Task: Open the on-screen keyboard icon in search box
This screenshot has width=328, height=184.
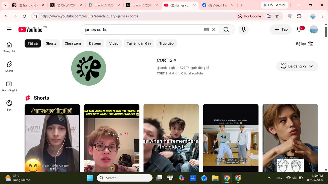Action: [207, 29]
